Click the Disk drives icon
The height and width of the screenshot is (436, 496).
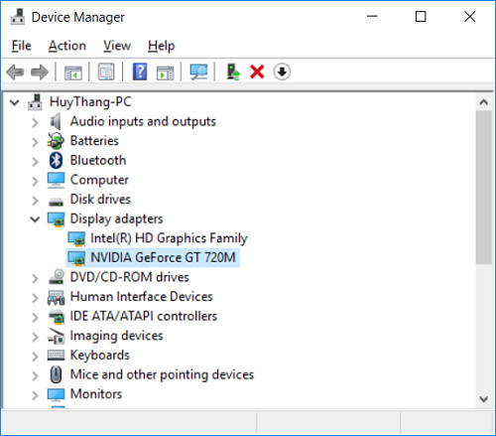[56, 202]
